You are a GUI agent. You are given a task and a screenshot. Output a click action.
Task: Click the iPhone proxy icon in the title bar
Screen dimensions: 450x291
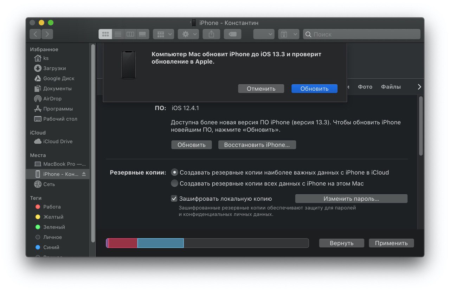tap(194, 23)
